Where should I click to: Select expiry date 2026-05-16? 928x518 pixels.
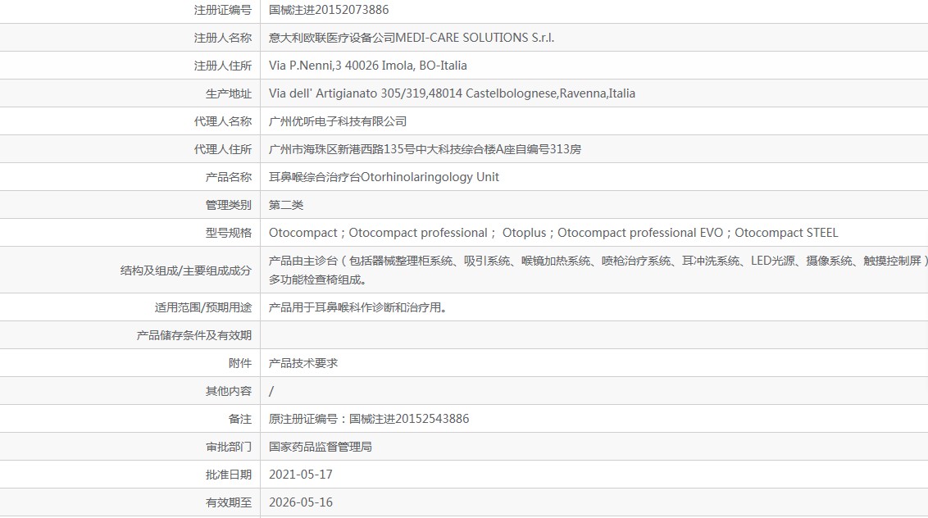tap(301, 502)
